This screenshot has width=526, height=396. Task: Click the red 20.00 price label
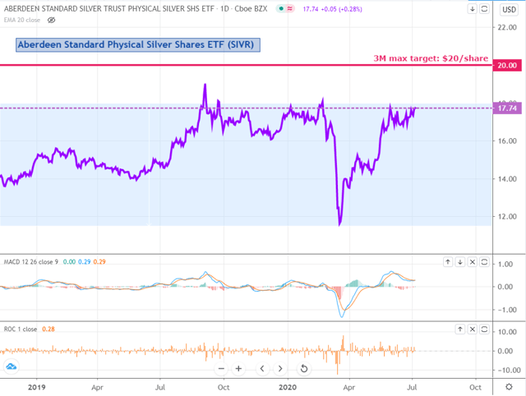(x=507, y=65)
